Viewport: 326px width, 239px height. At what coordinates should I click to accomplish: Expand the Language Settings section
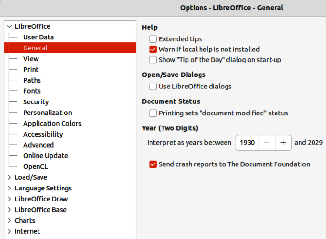(x=9, y=188)
